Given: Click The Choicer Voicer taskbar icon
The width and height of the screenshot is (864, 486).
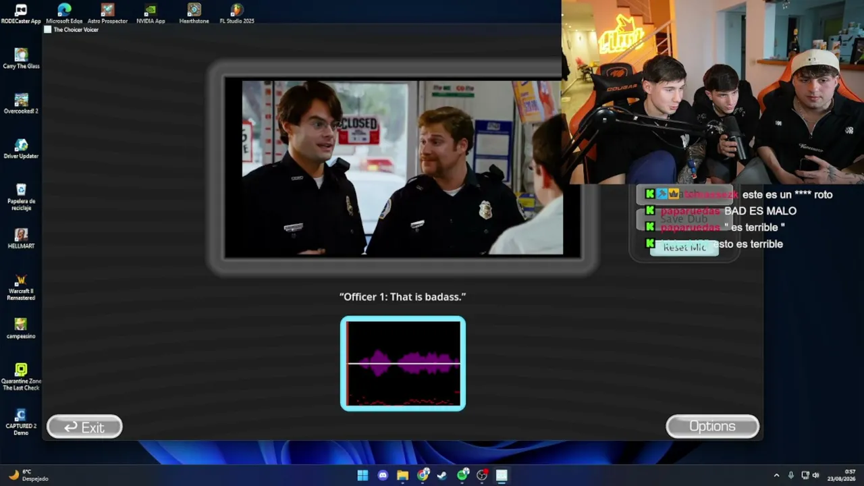Looking at the screenshot, I should point(502,475).
